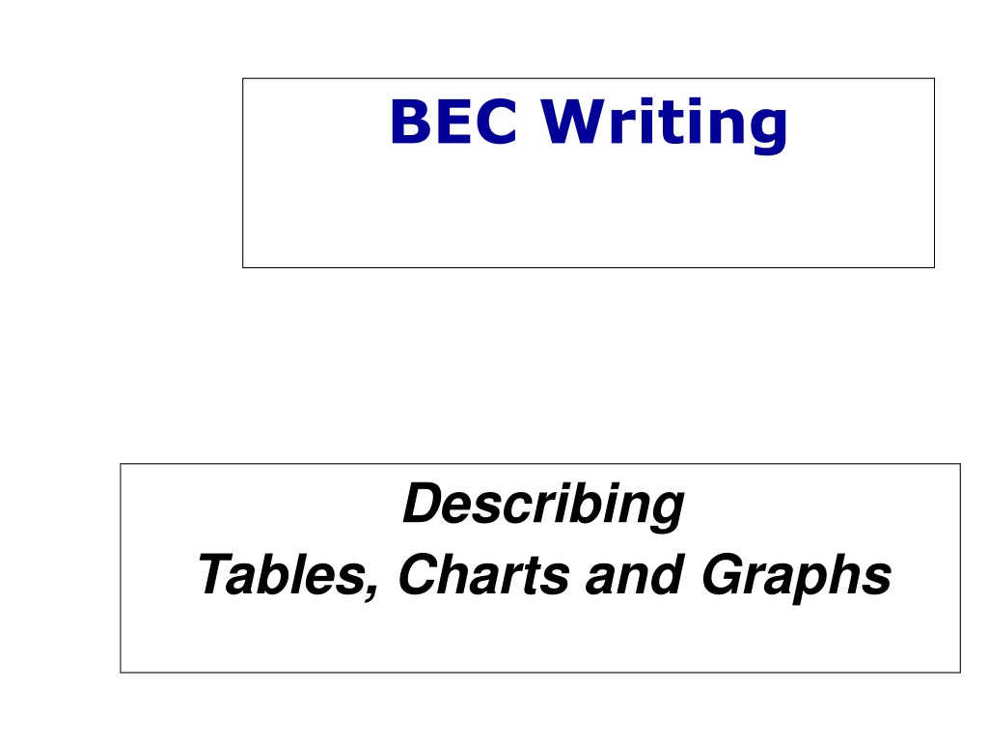Click the word 'and' in subtitle
The image size is (988, 741).
(635, 575)
